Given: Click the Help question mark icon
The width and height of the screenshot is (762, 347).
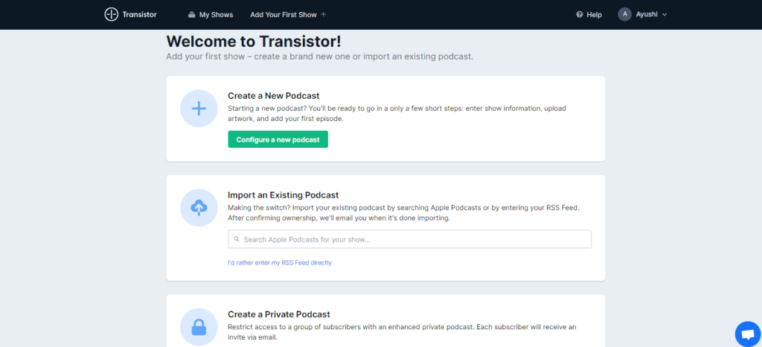Looking at the screenshot, I should click(579, 15).
